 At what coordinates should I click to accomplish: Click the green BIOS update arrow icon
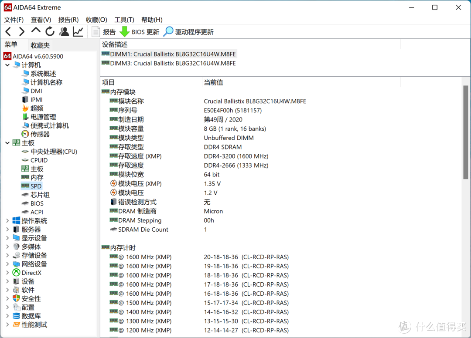pos(124,31)
